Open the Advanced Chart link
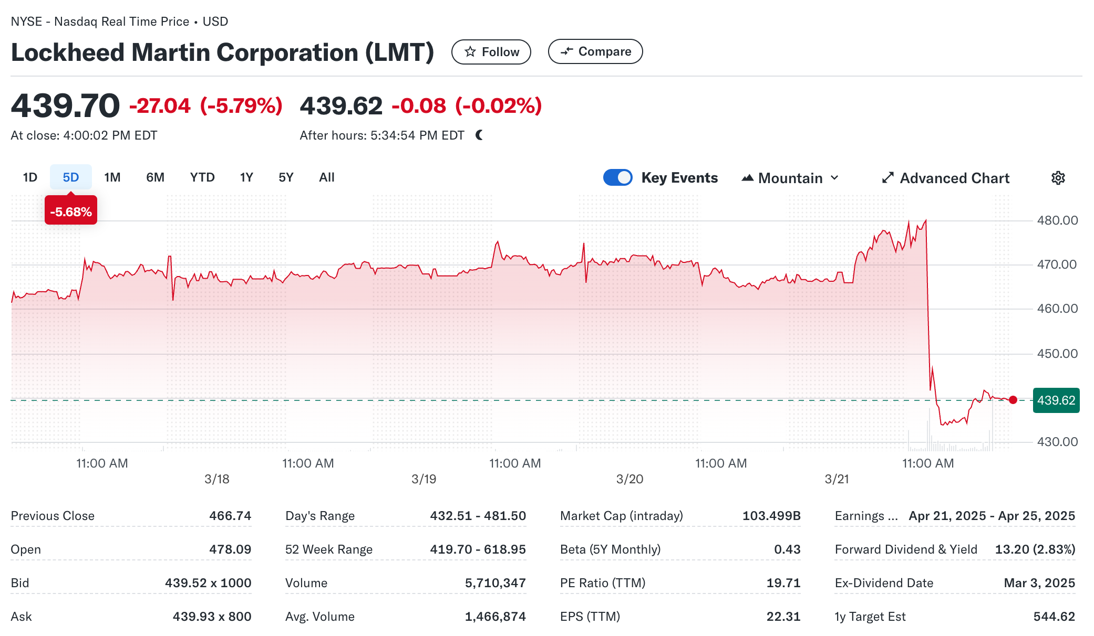Screen dimensions: 1094x636 coord(954,178)
